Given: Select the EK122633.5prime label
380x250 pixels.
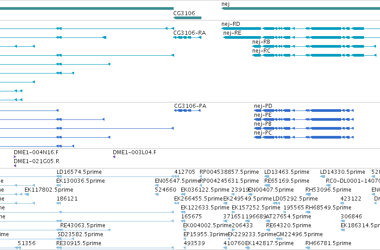Looking at the screenshot, I should click(205, 208).
